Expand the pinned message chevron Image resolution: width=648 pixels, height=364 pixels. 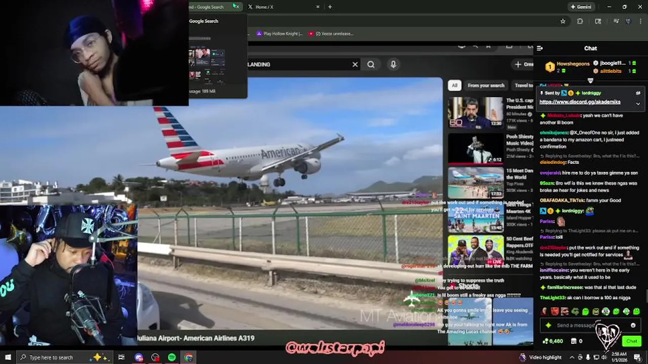(x=638, y=104)
